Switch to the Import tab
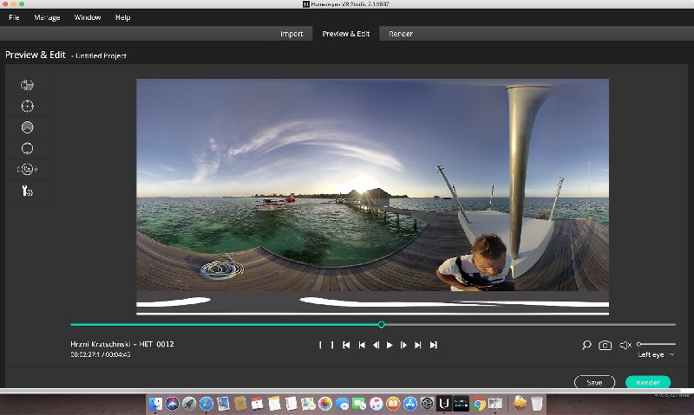This screenshot has width=694, height=415. point(291,34)
